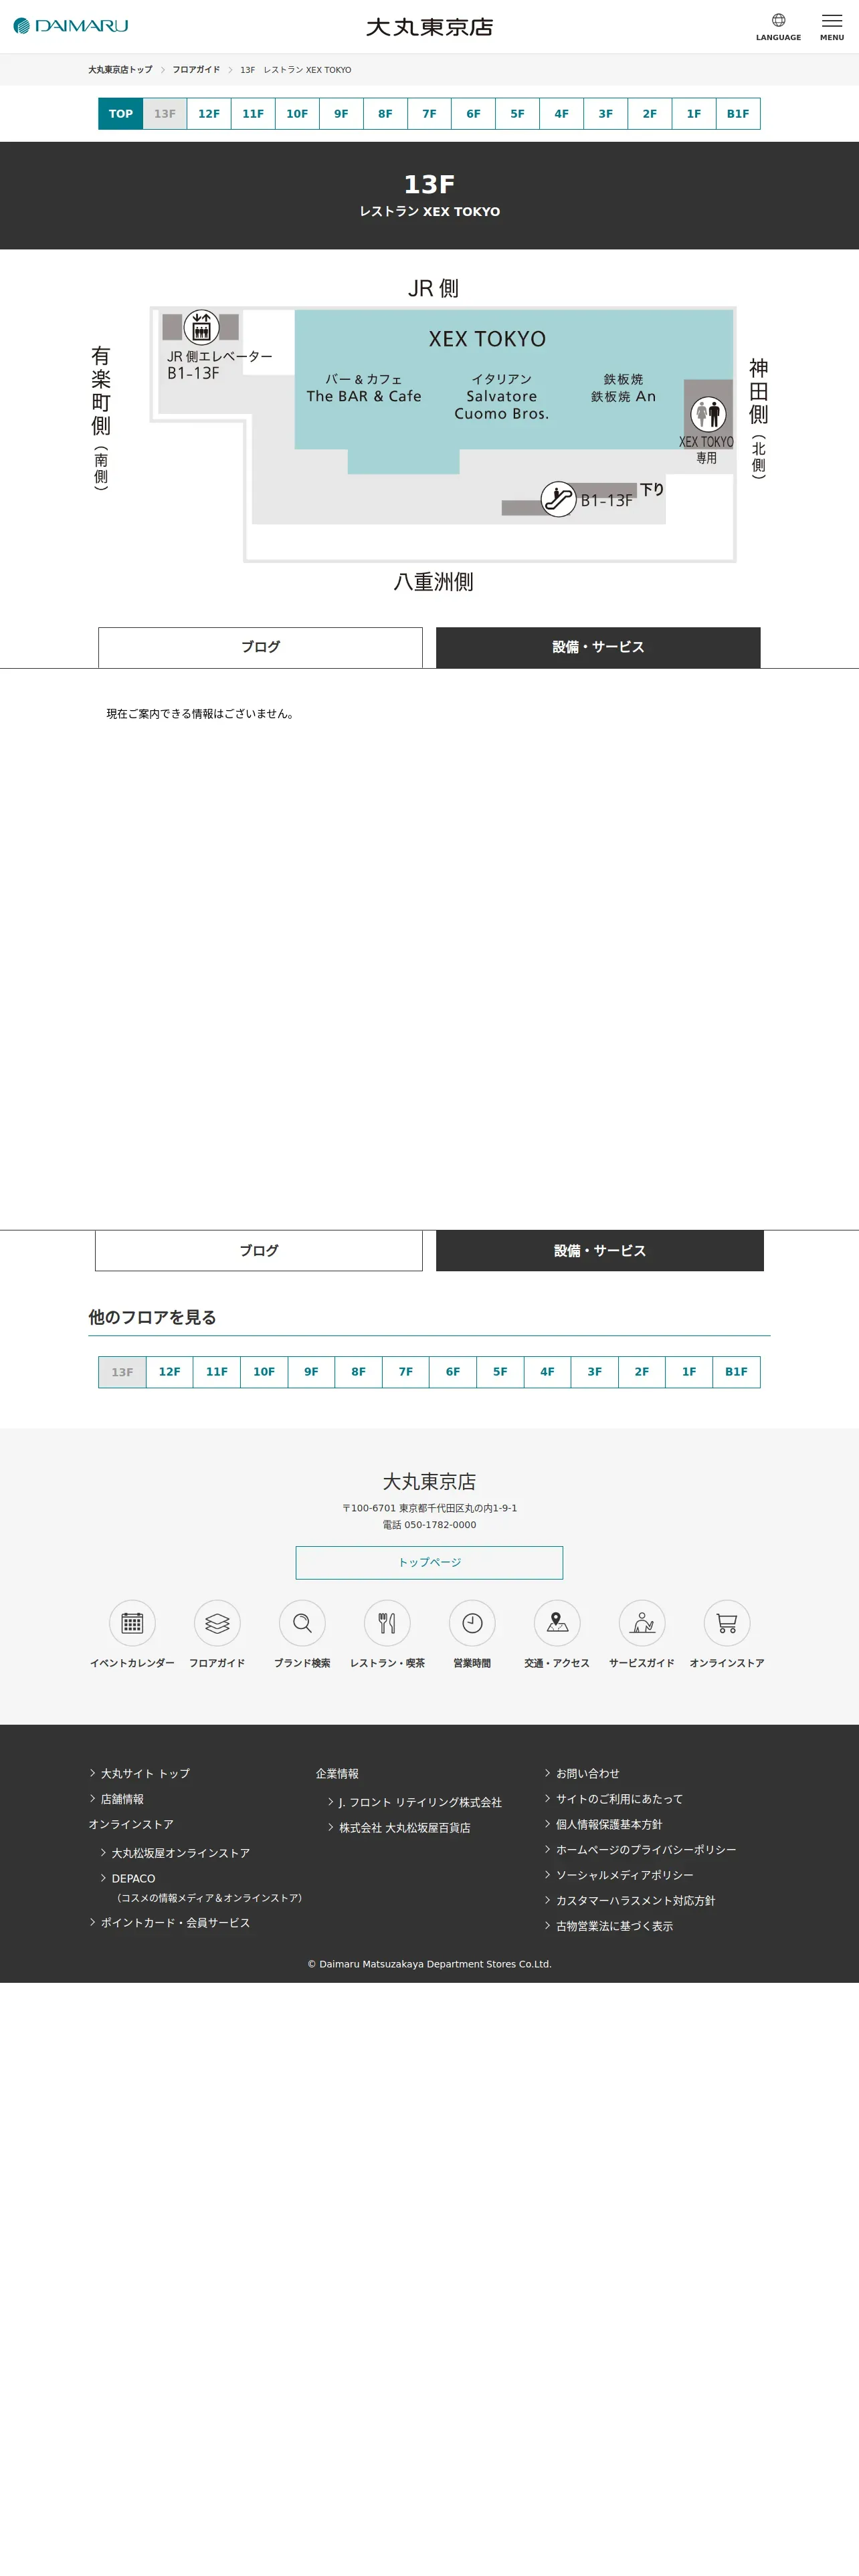Click 鉄板焼 An on floor map
Image resolution: width=859 pixels, height=2576 pixels.
(623, 396)
